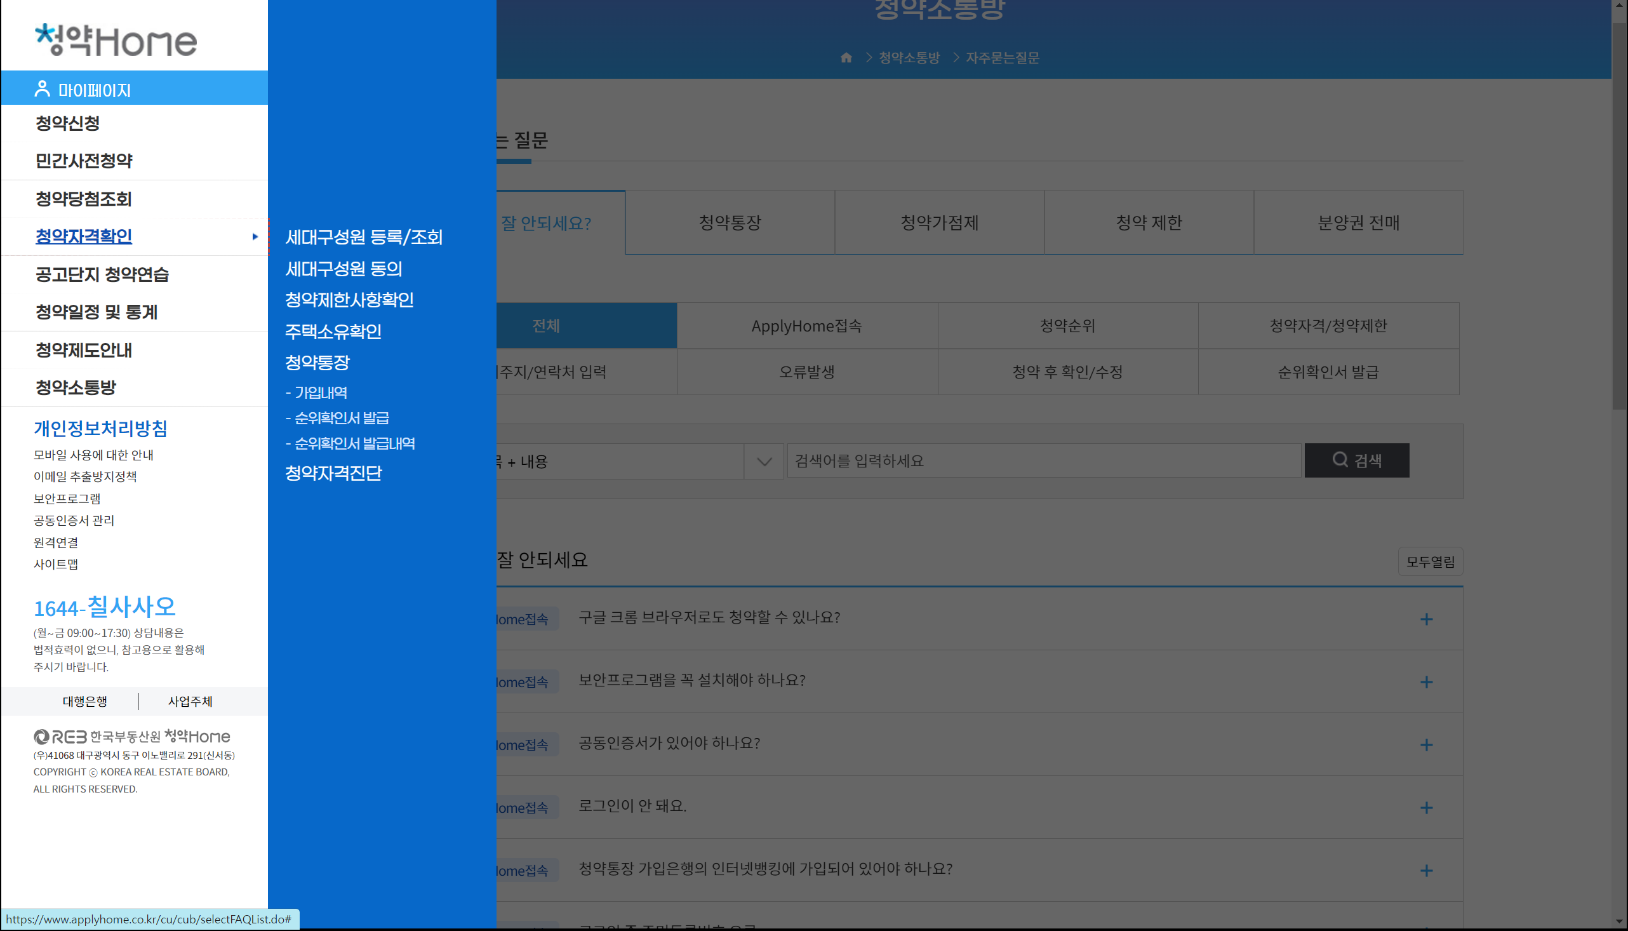Click the 청약Home logo in sidebar
The image size is (1628, 931).
coord(116,39)
